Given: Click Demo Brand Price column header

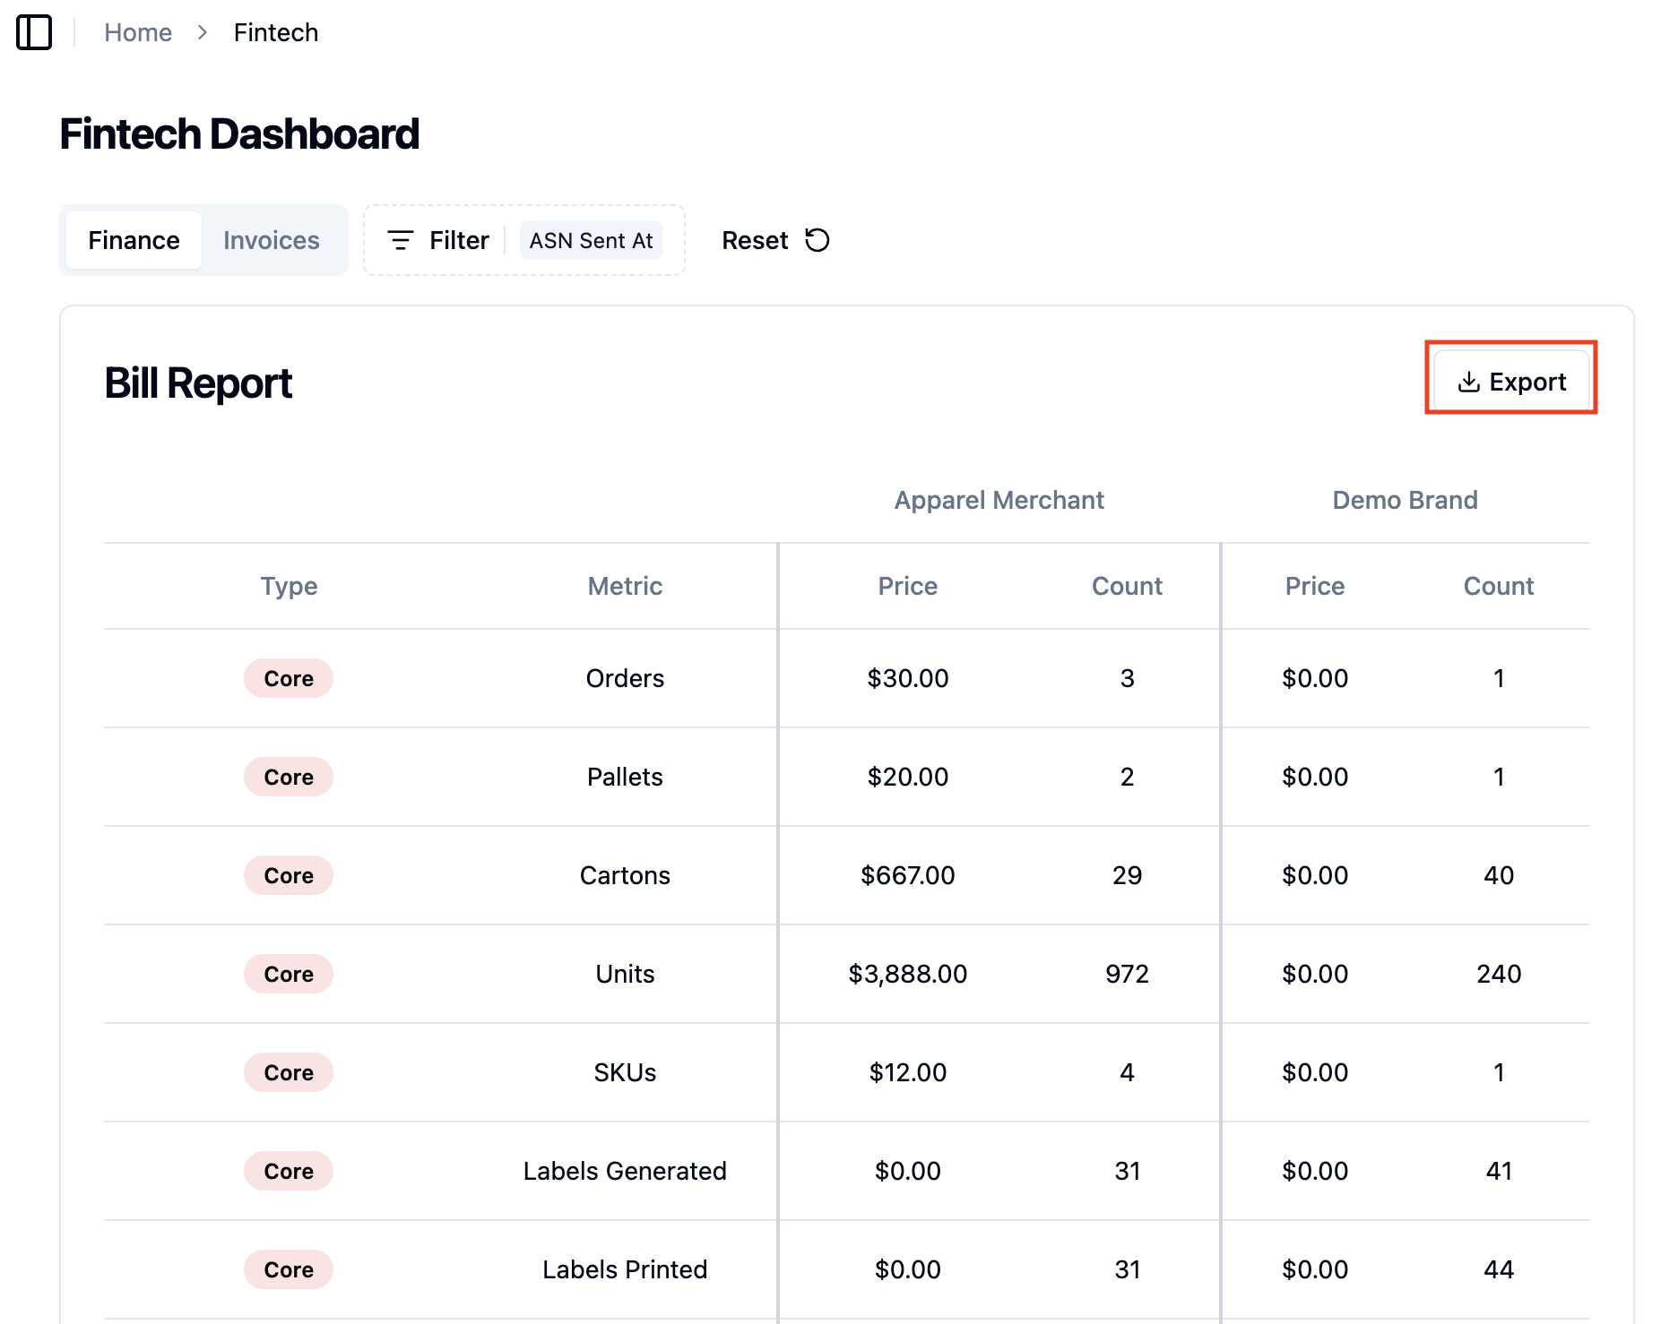Looking at the screenshot, I should pos(1315,586).
